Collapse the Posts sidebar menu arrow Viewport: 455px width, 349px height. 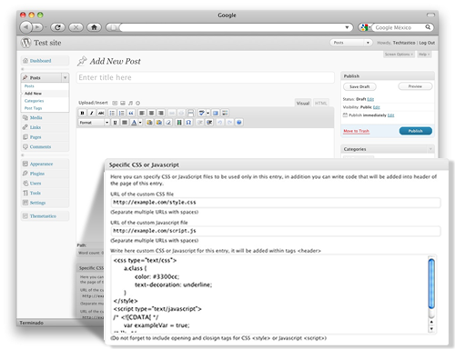[65, 78]
